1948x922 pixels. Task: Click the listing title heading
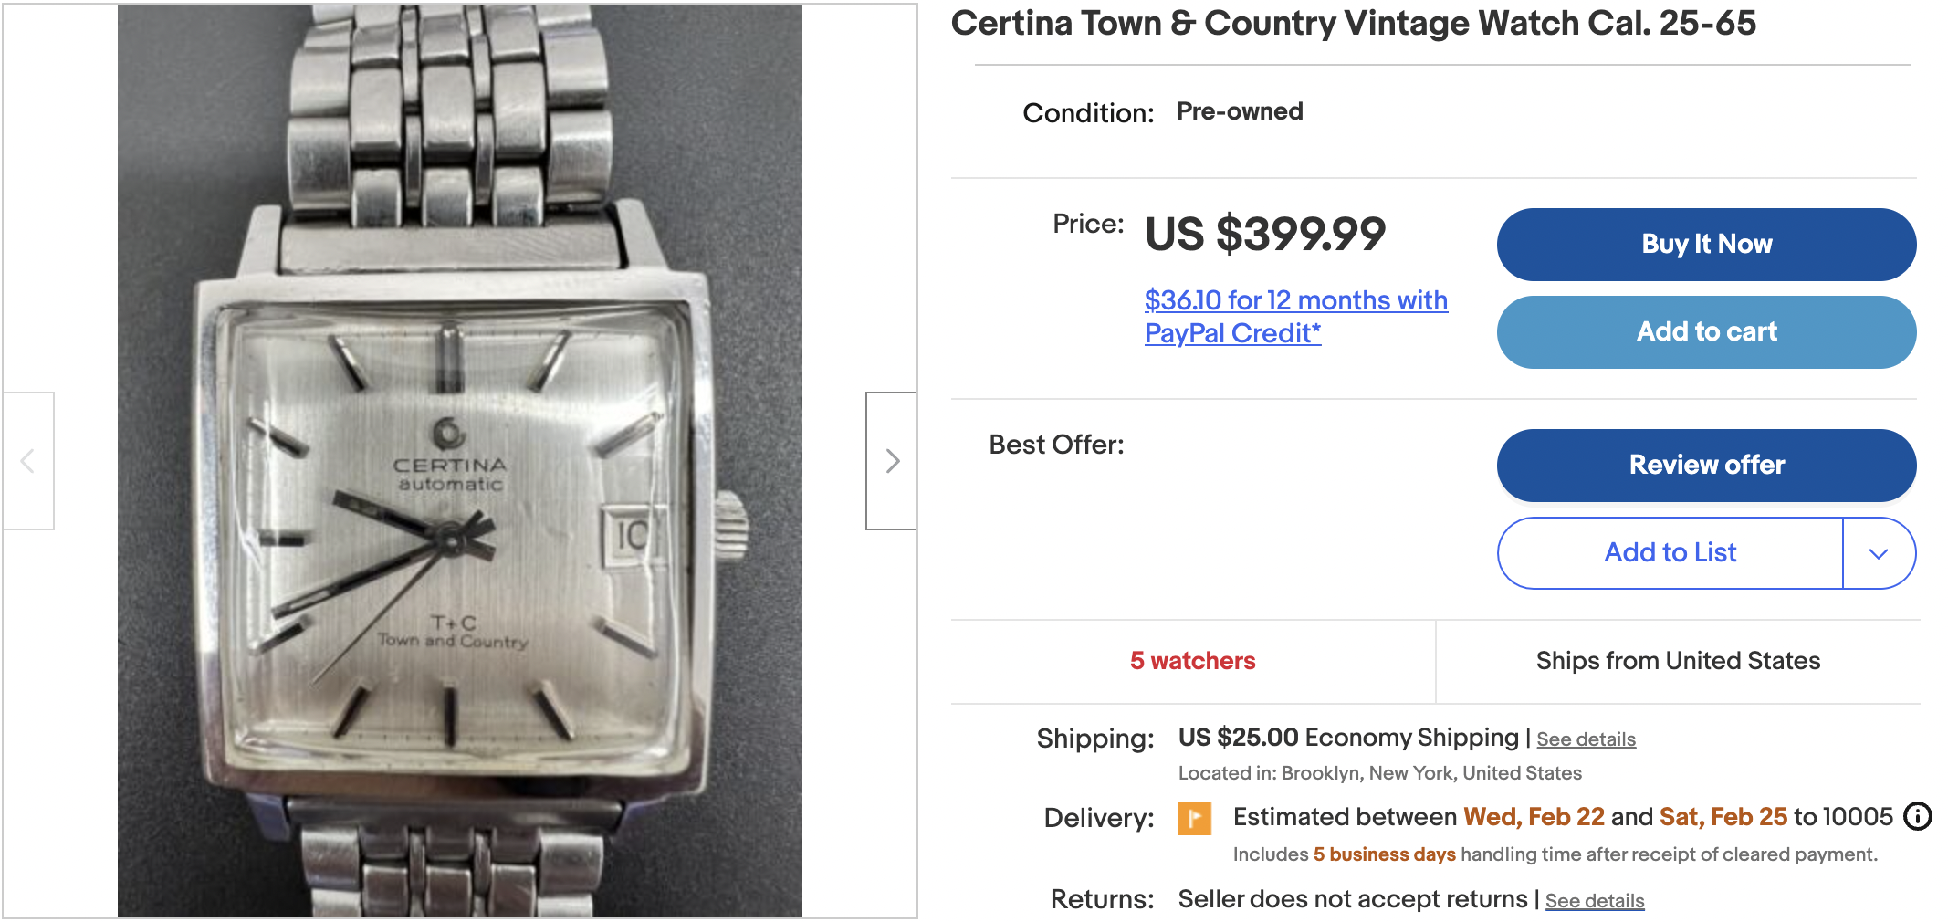pyautogui.click(x=1353, y=24)
